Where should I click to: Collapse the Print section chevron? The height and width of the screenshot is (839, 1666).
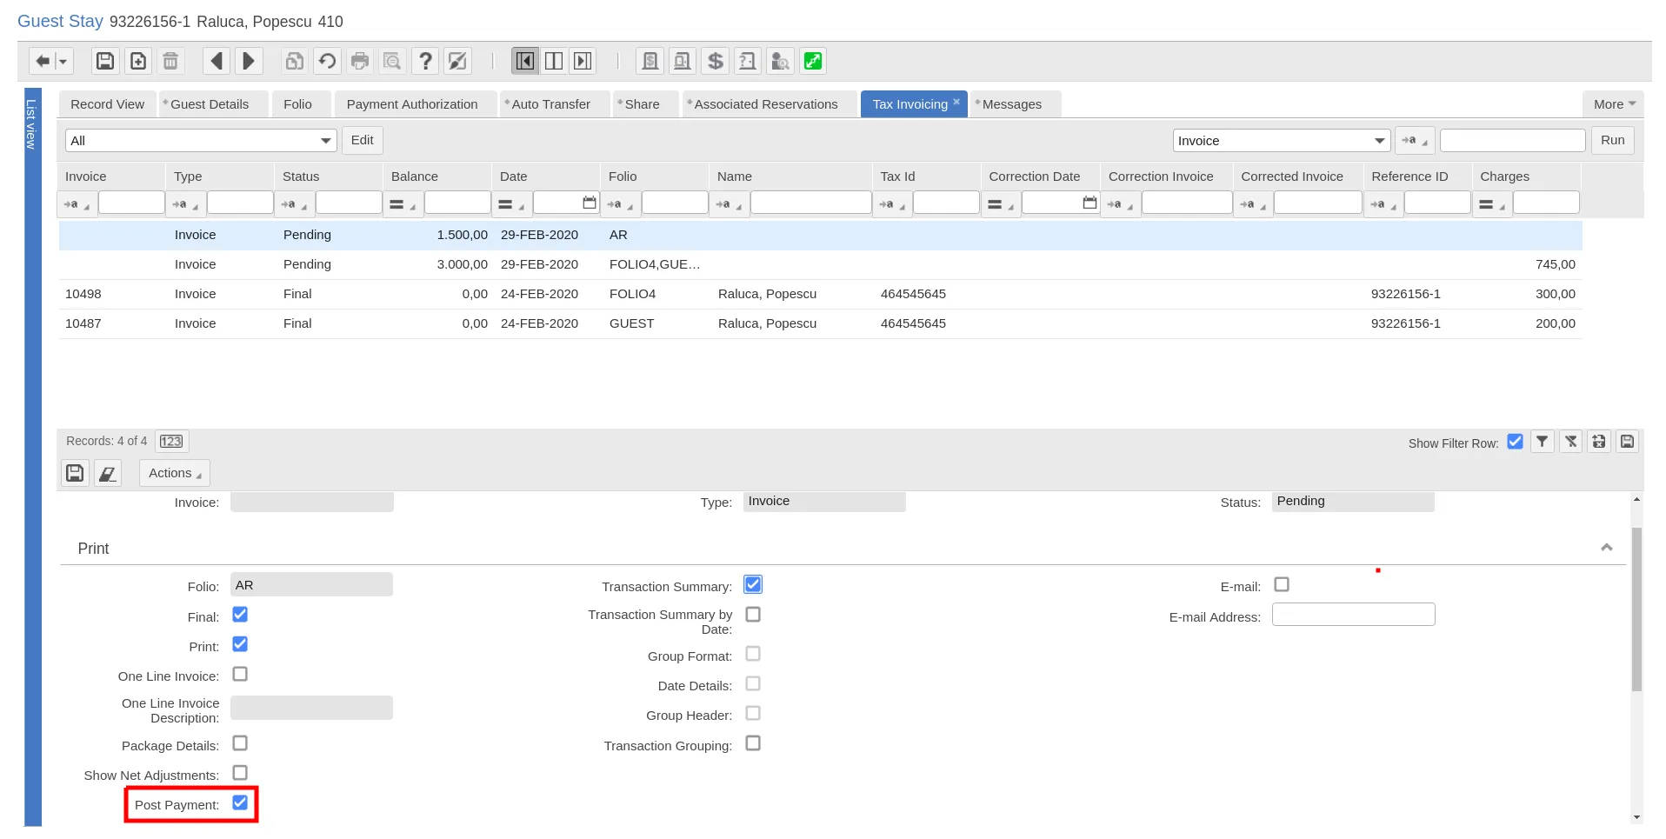(x=1607, y=548)
